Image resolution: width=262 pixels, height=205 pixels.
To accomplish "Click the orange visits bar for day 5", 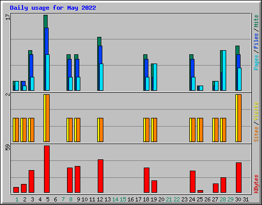I will pyautogui.click(x=48, y=118).
